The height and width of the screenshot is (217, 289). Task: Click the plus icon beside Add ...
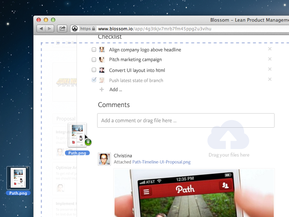pos(102,89)
